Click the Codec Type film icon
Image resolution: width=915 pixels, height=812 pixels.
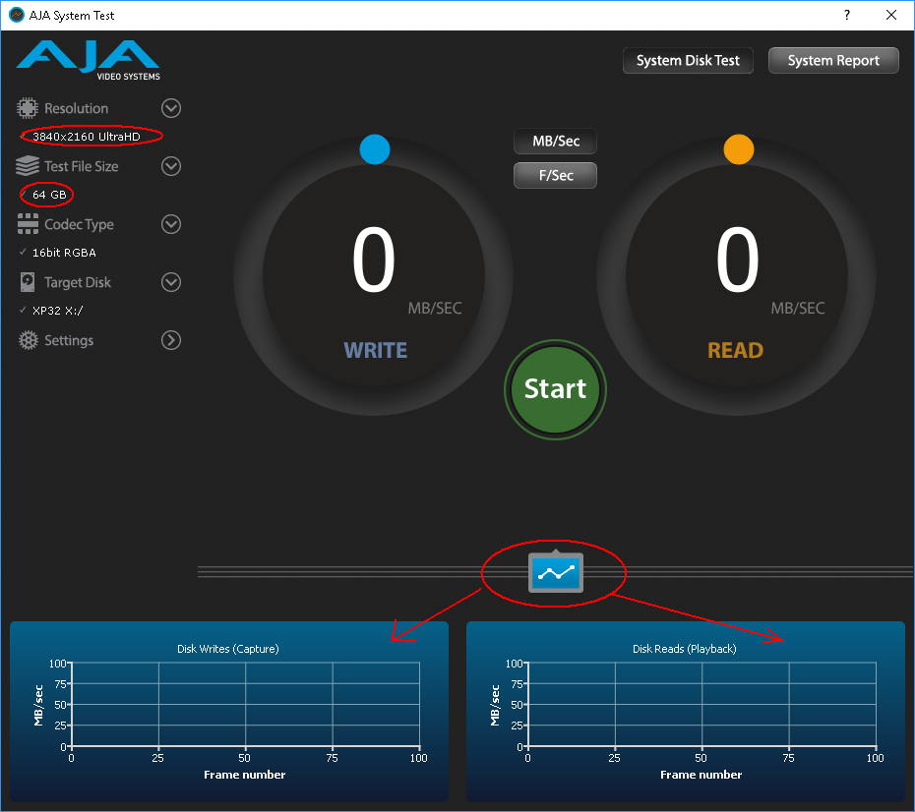click(28, 224)
